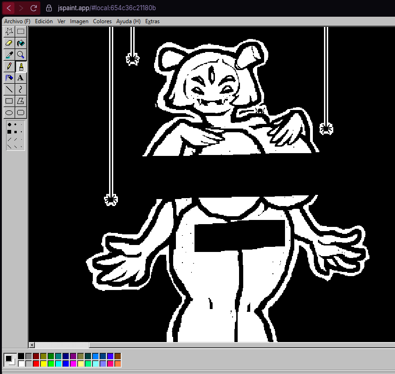Pick the black palette color

21,356
